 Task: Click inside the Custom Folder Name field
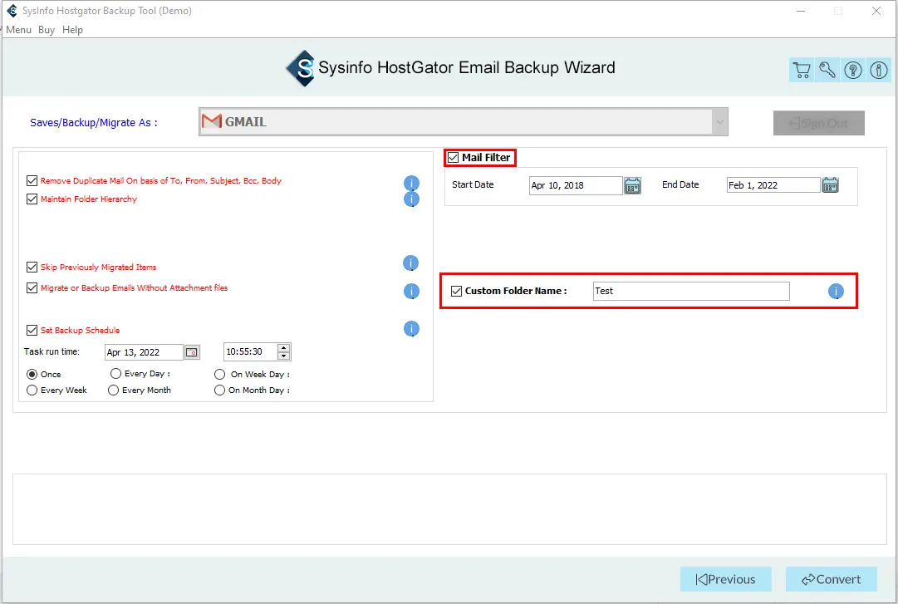pyautogui.click(x=690, y=292)
